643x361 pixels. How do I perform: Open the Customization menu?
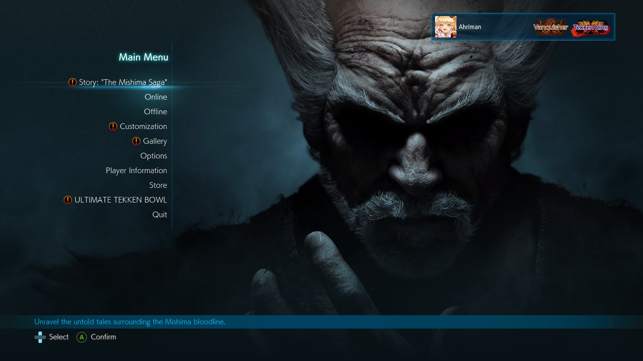tap(143, 126)
